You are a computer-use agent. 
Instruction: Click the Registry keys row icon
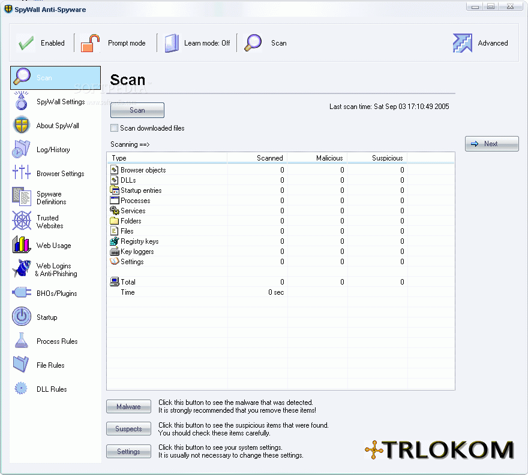115,241
